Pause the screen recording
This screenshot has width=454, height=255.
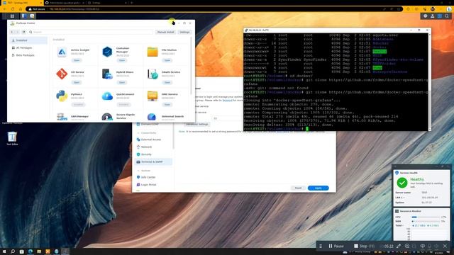[x=336, y=246]
